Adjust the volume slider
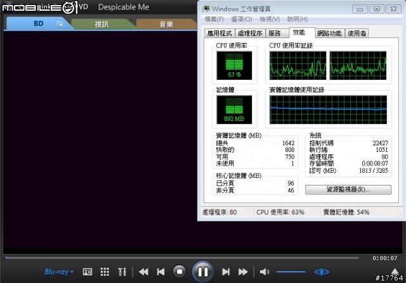Screen dimensions: 406x283 291,272
